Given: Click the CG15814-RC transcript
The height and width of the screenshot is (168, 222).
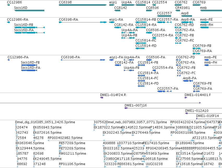Looking at the screenshot, I should [x=141, y=43].
